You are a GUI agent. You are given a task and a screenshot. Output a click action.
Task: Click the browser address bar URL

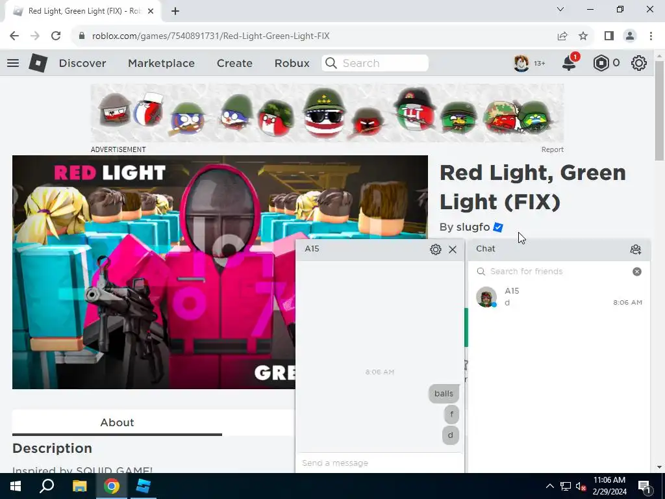[x=210, y=36]
